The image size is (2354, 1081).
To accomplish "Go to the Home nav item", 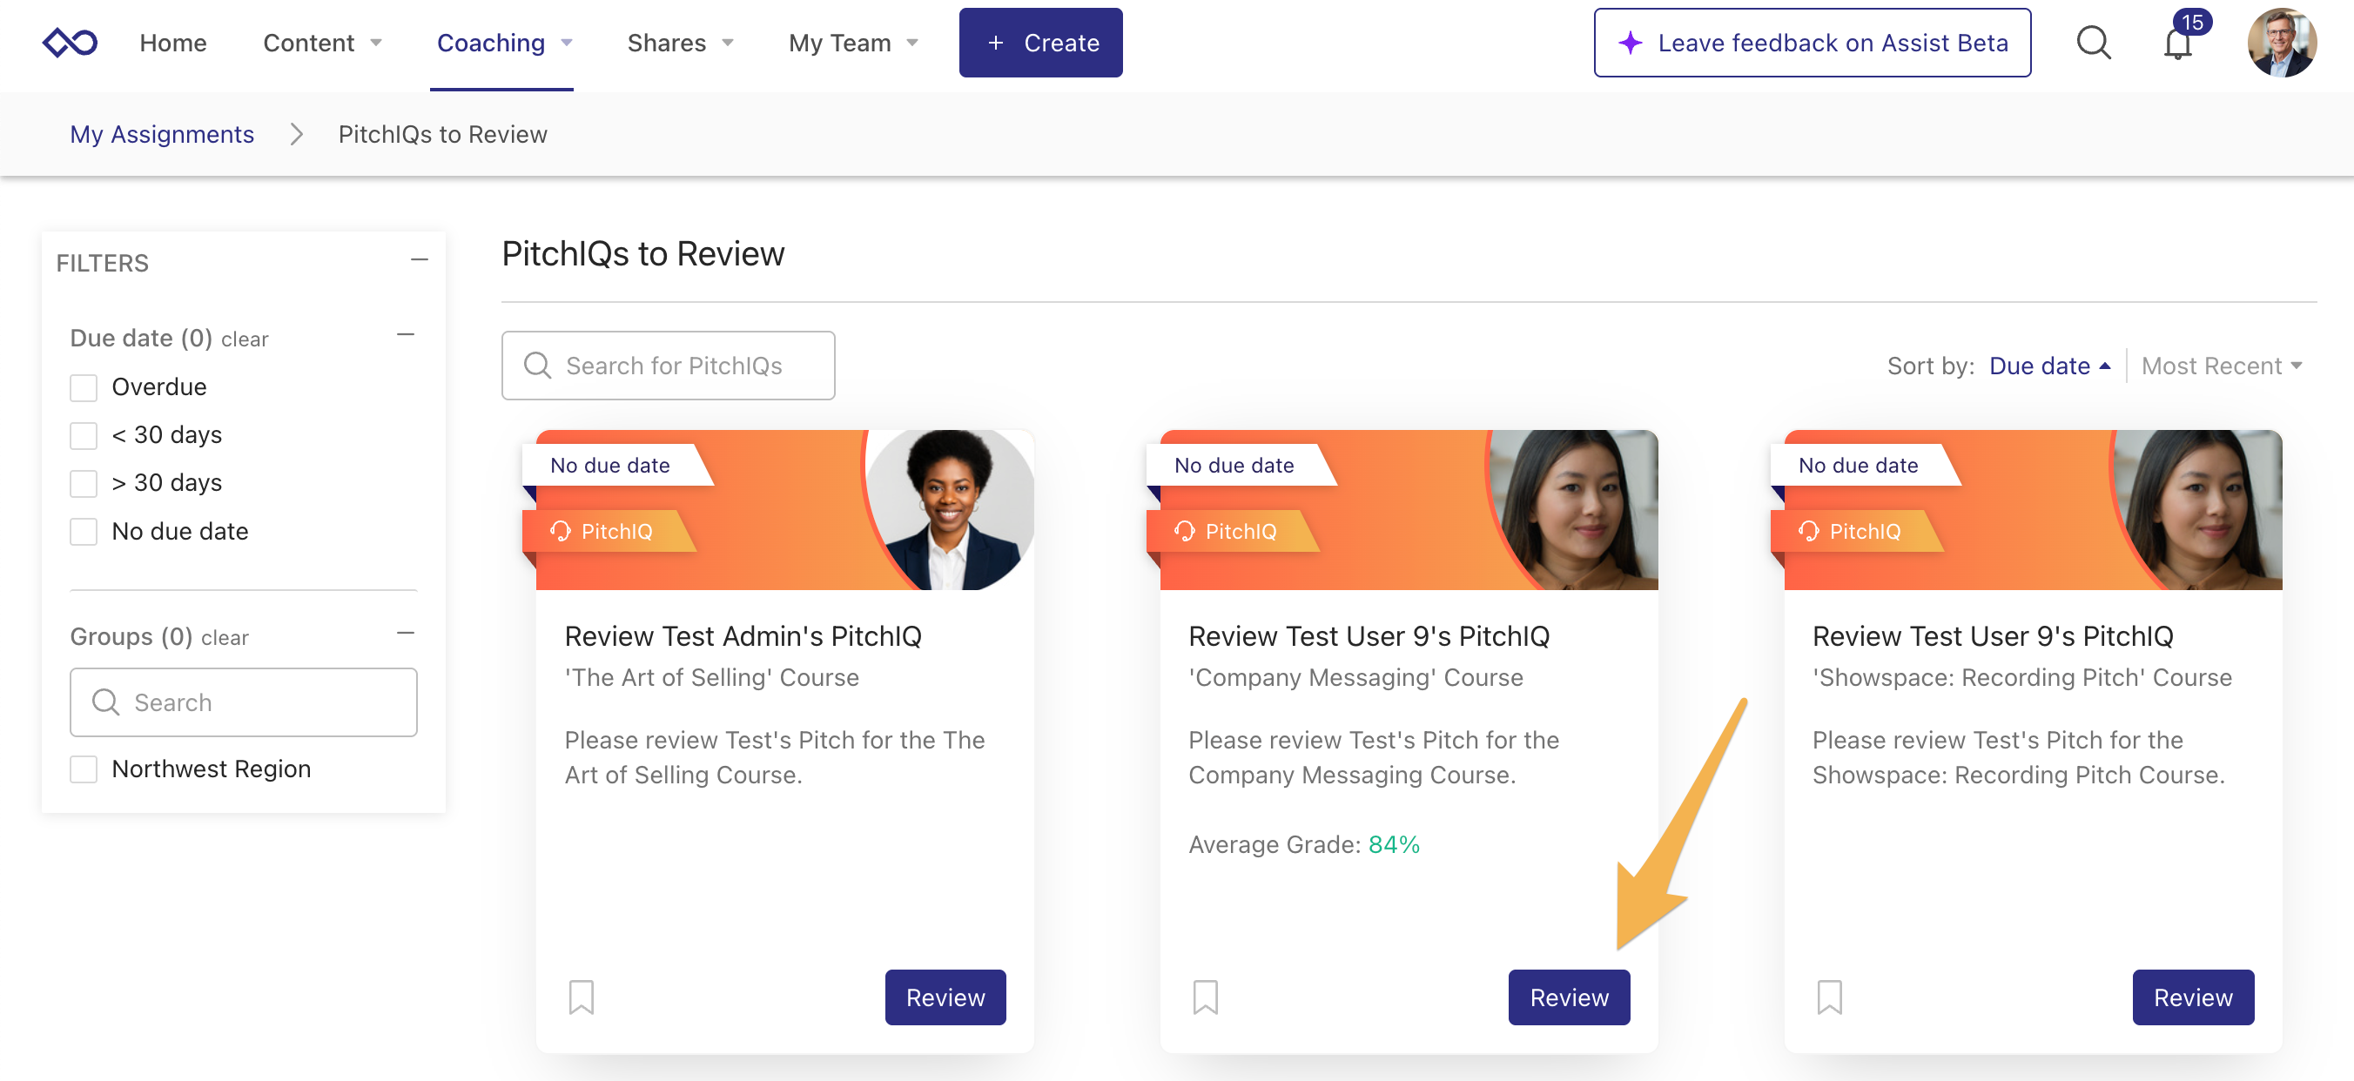I will [172, 43].
